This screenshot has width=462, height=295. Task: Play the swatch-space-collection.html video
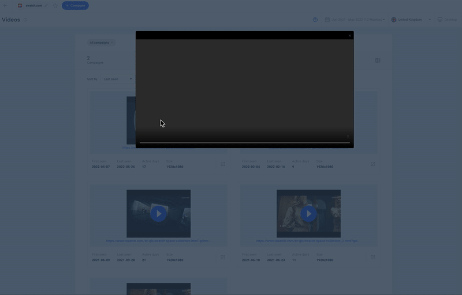[x=158, y=214]
